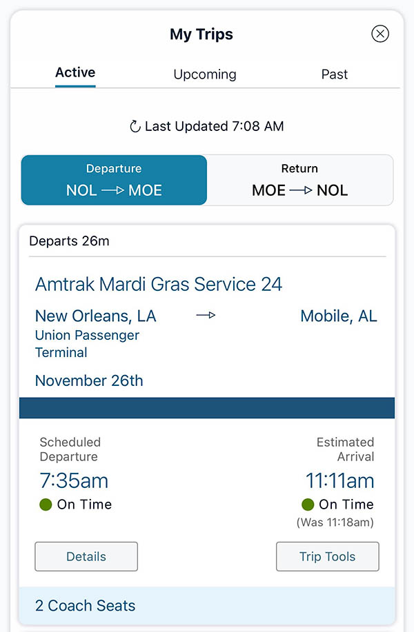Image resolution: width=414 pixels, height=632 pixels.
Task: Open Amtrak Mardi Gras Service 24 link
Action: click(x=158, y=284)
